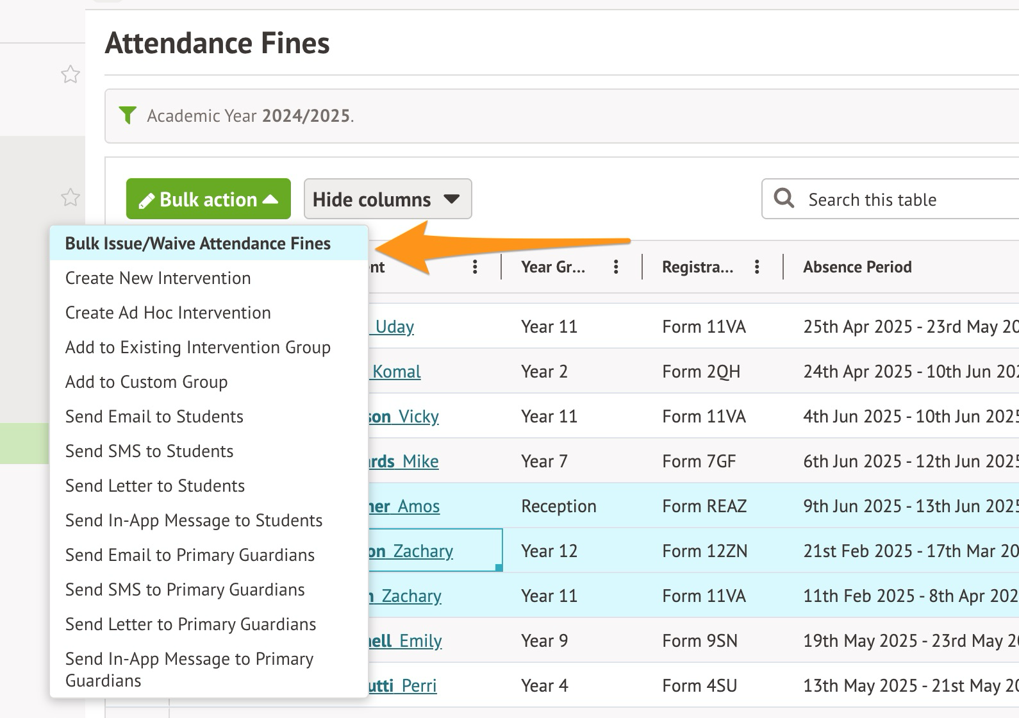Open student link ending in Uday
The height and width of the screenshot is (718, 1019).
click(394, 327)
